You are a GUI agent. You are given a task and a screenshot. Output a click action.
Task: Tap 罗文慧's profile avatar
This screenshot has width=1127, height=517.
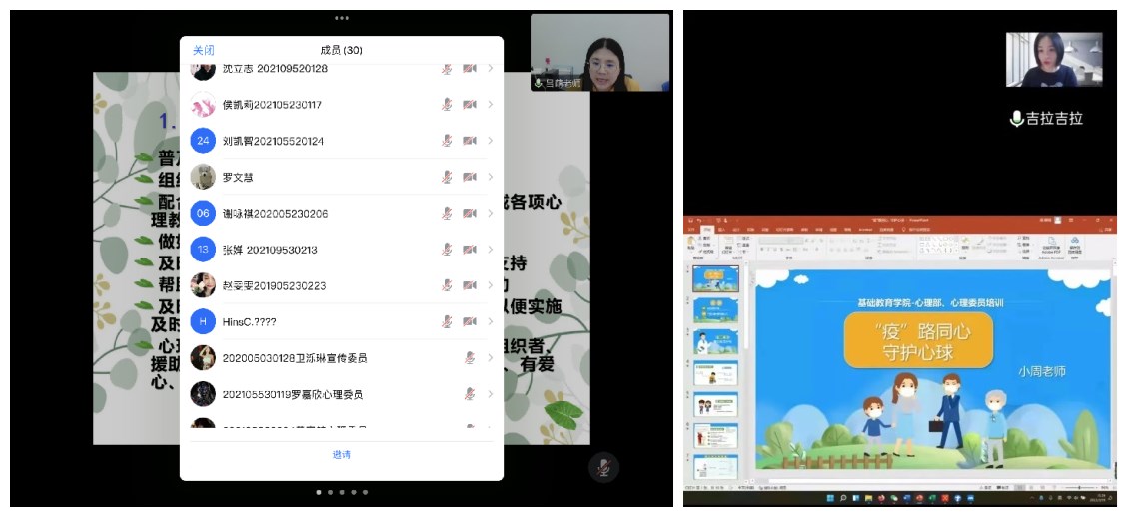(203, 177)
